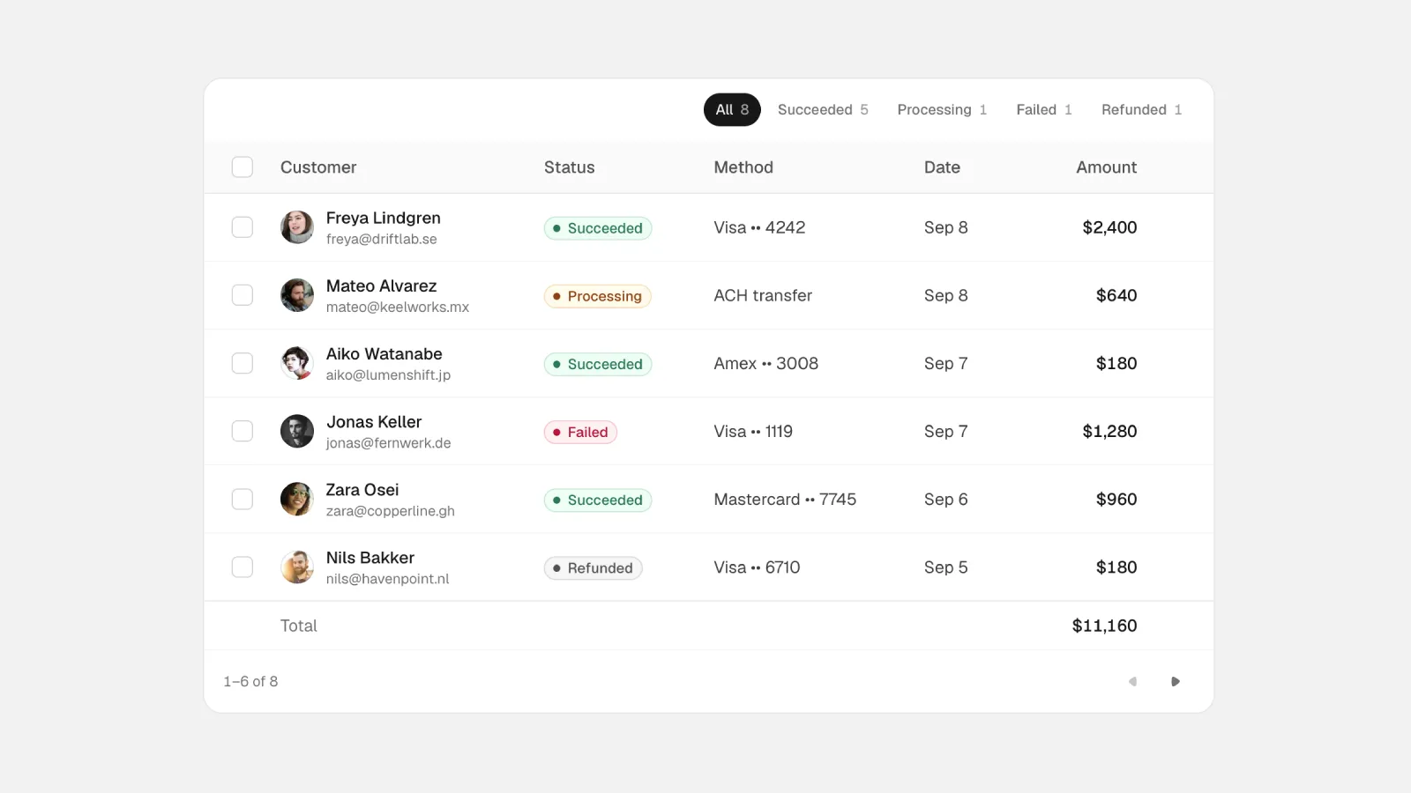The image size is (1411, 793).
Task: Click Mateo Alvarez's avatar
Action: click(297, 295)
